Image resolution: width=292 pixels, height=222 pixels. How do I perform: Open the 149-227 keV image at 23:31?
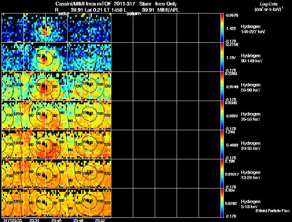click(x=34, y=28)
